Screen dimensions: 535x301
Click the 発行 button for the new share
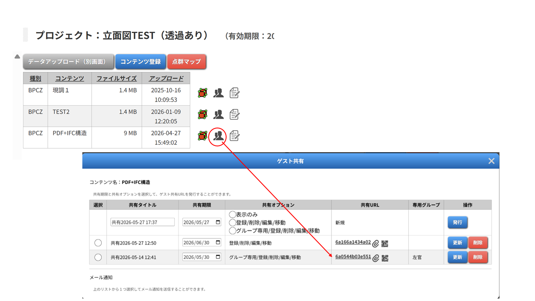[x=458, y=222]
